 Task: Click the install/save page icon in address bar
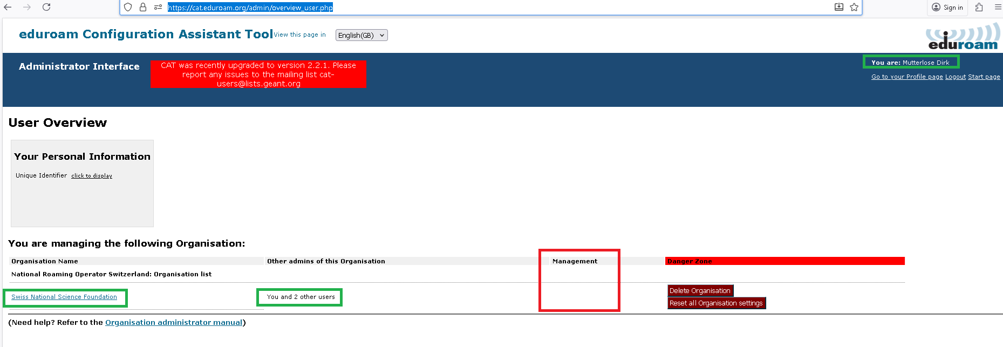(838, 7)
